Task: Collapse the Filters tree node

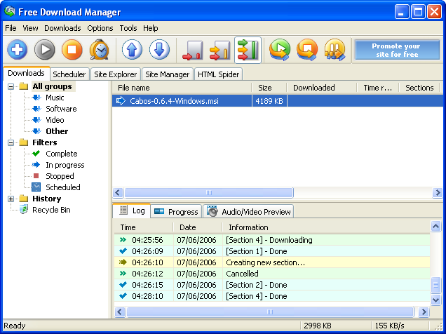Action: pos(11,142)
